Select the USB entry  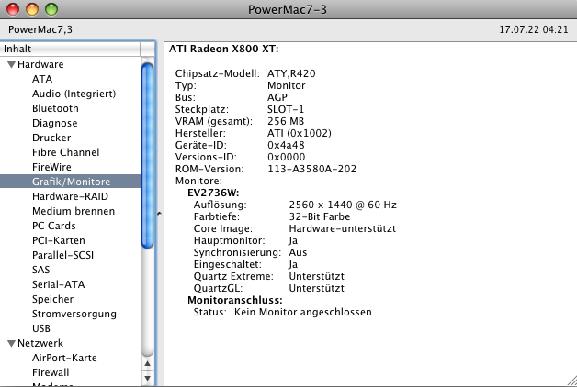(x=41, y=328)
